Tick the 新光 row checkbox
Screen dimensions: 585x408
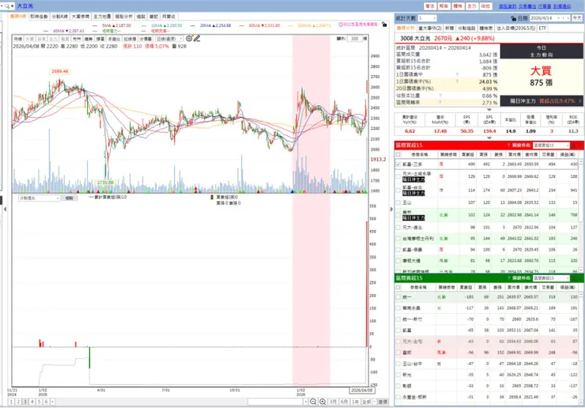coord(398,375)
